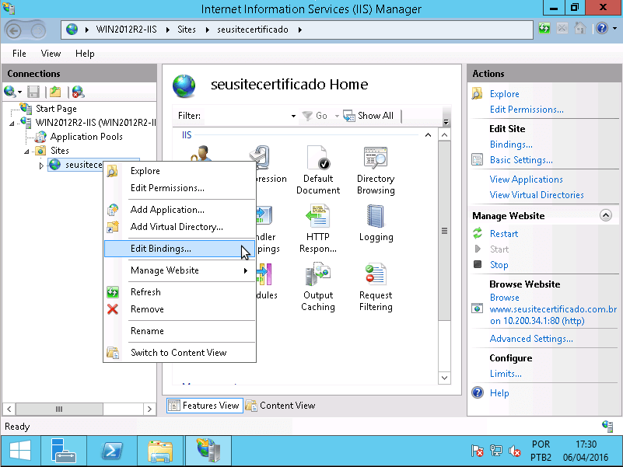Click the Edit Permissions link in Actions pane
Image resolution: width=623 pixels, height=467 pixels.
527,110
